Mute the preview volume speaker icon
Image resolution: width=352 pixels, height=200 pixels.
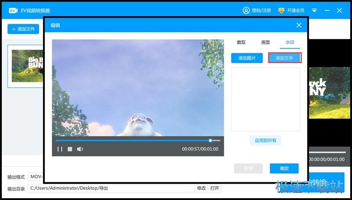80,149
